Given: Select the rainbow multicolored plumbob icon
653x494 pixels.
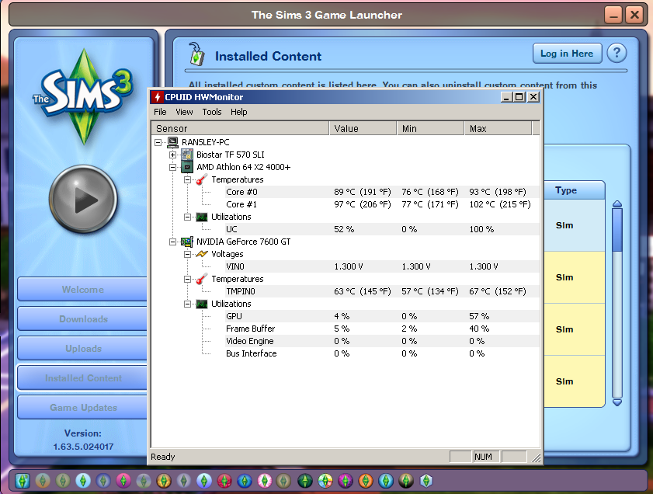Looking at the screenshot, I should click(325, 481).
